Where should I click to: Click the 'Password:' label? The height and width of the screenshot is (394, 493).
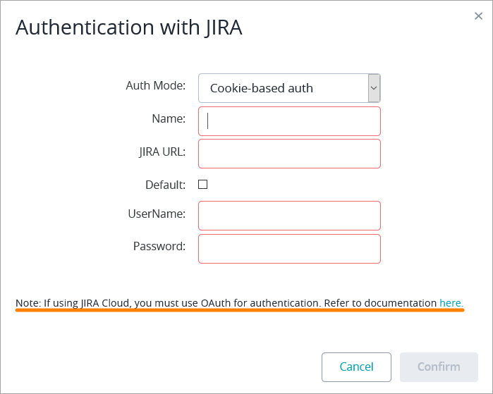coord(159,247)
